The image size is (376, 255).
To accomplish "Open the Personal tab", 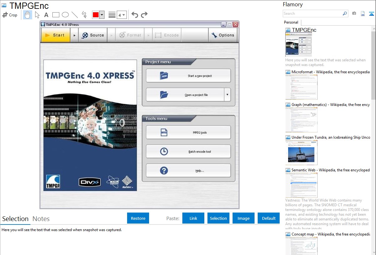I will [291, 22].
